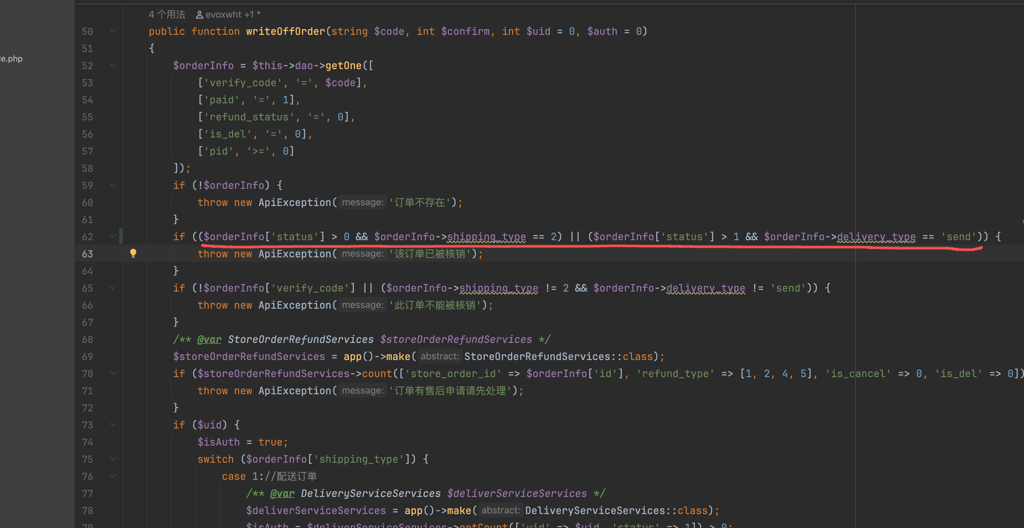Collapse the switch statement at line 75
The image size is (1024, 528).
113,459
